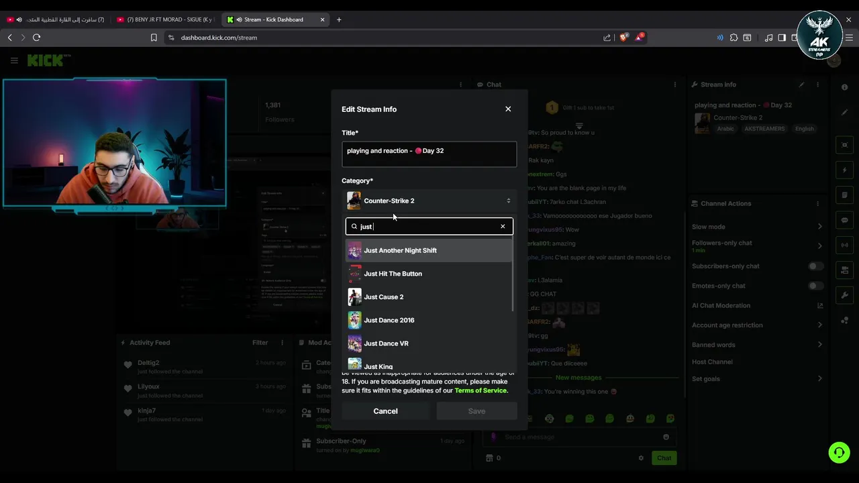Edit stream info with pencil icon in Stream Info panel

click(x=801, y=85)
